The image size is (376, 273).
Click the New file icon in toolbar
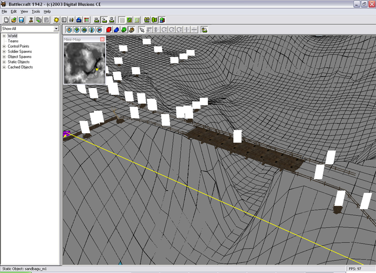click(x=6, y=20)
